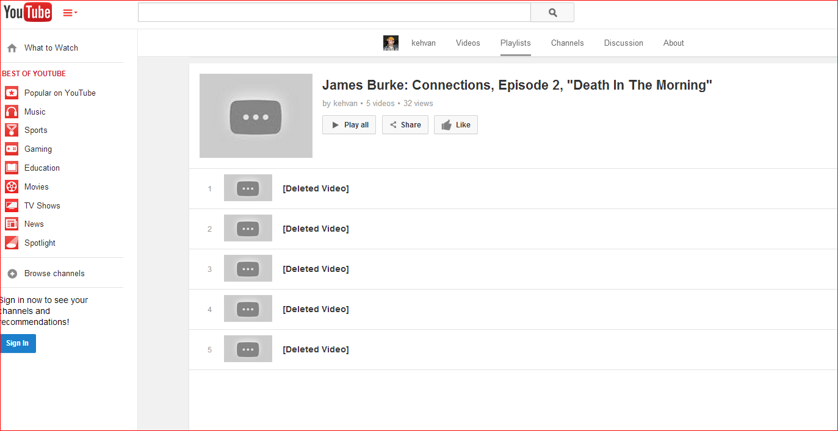Click the BEST OF YOUTUBE heading
Image resolution: width=838 pixels, height=431 pixels.
click(x=34, y=74)
